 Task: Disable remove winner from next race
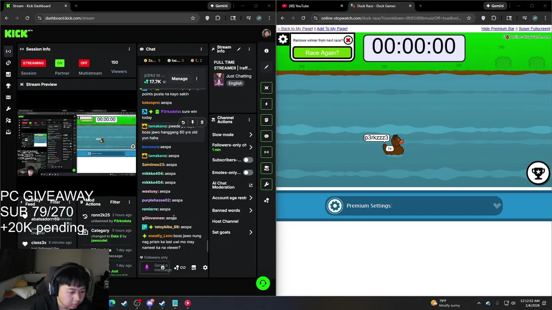(348, 40)
